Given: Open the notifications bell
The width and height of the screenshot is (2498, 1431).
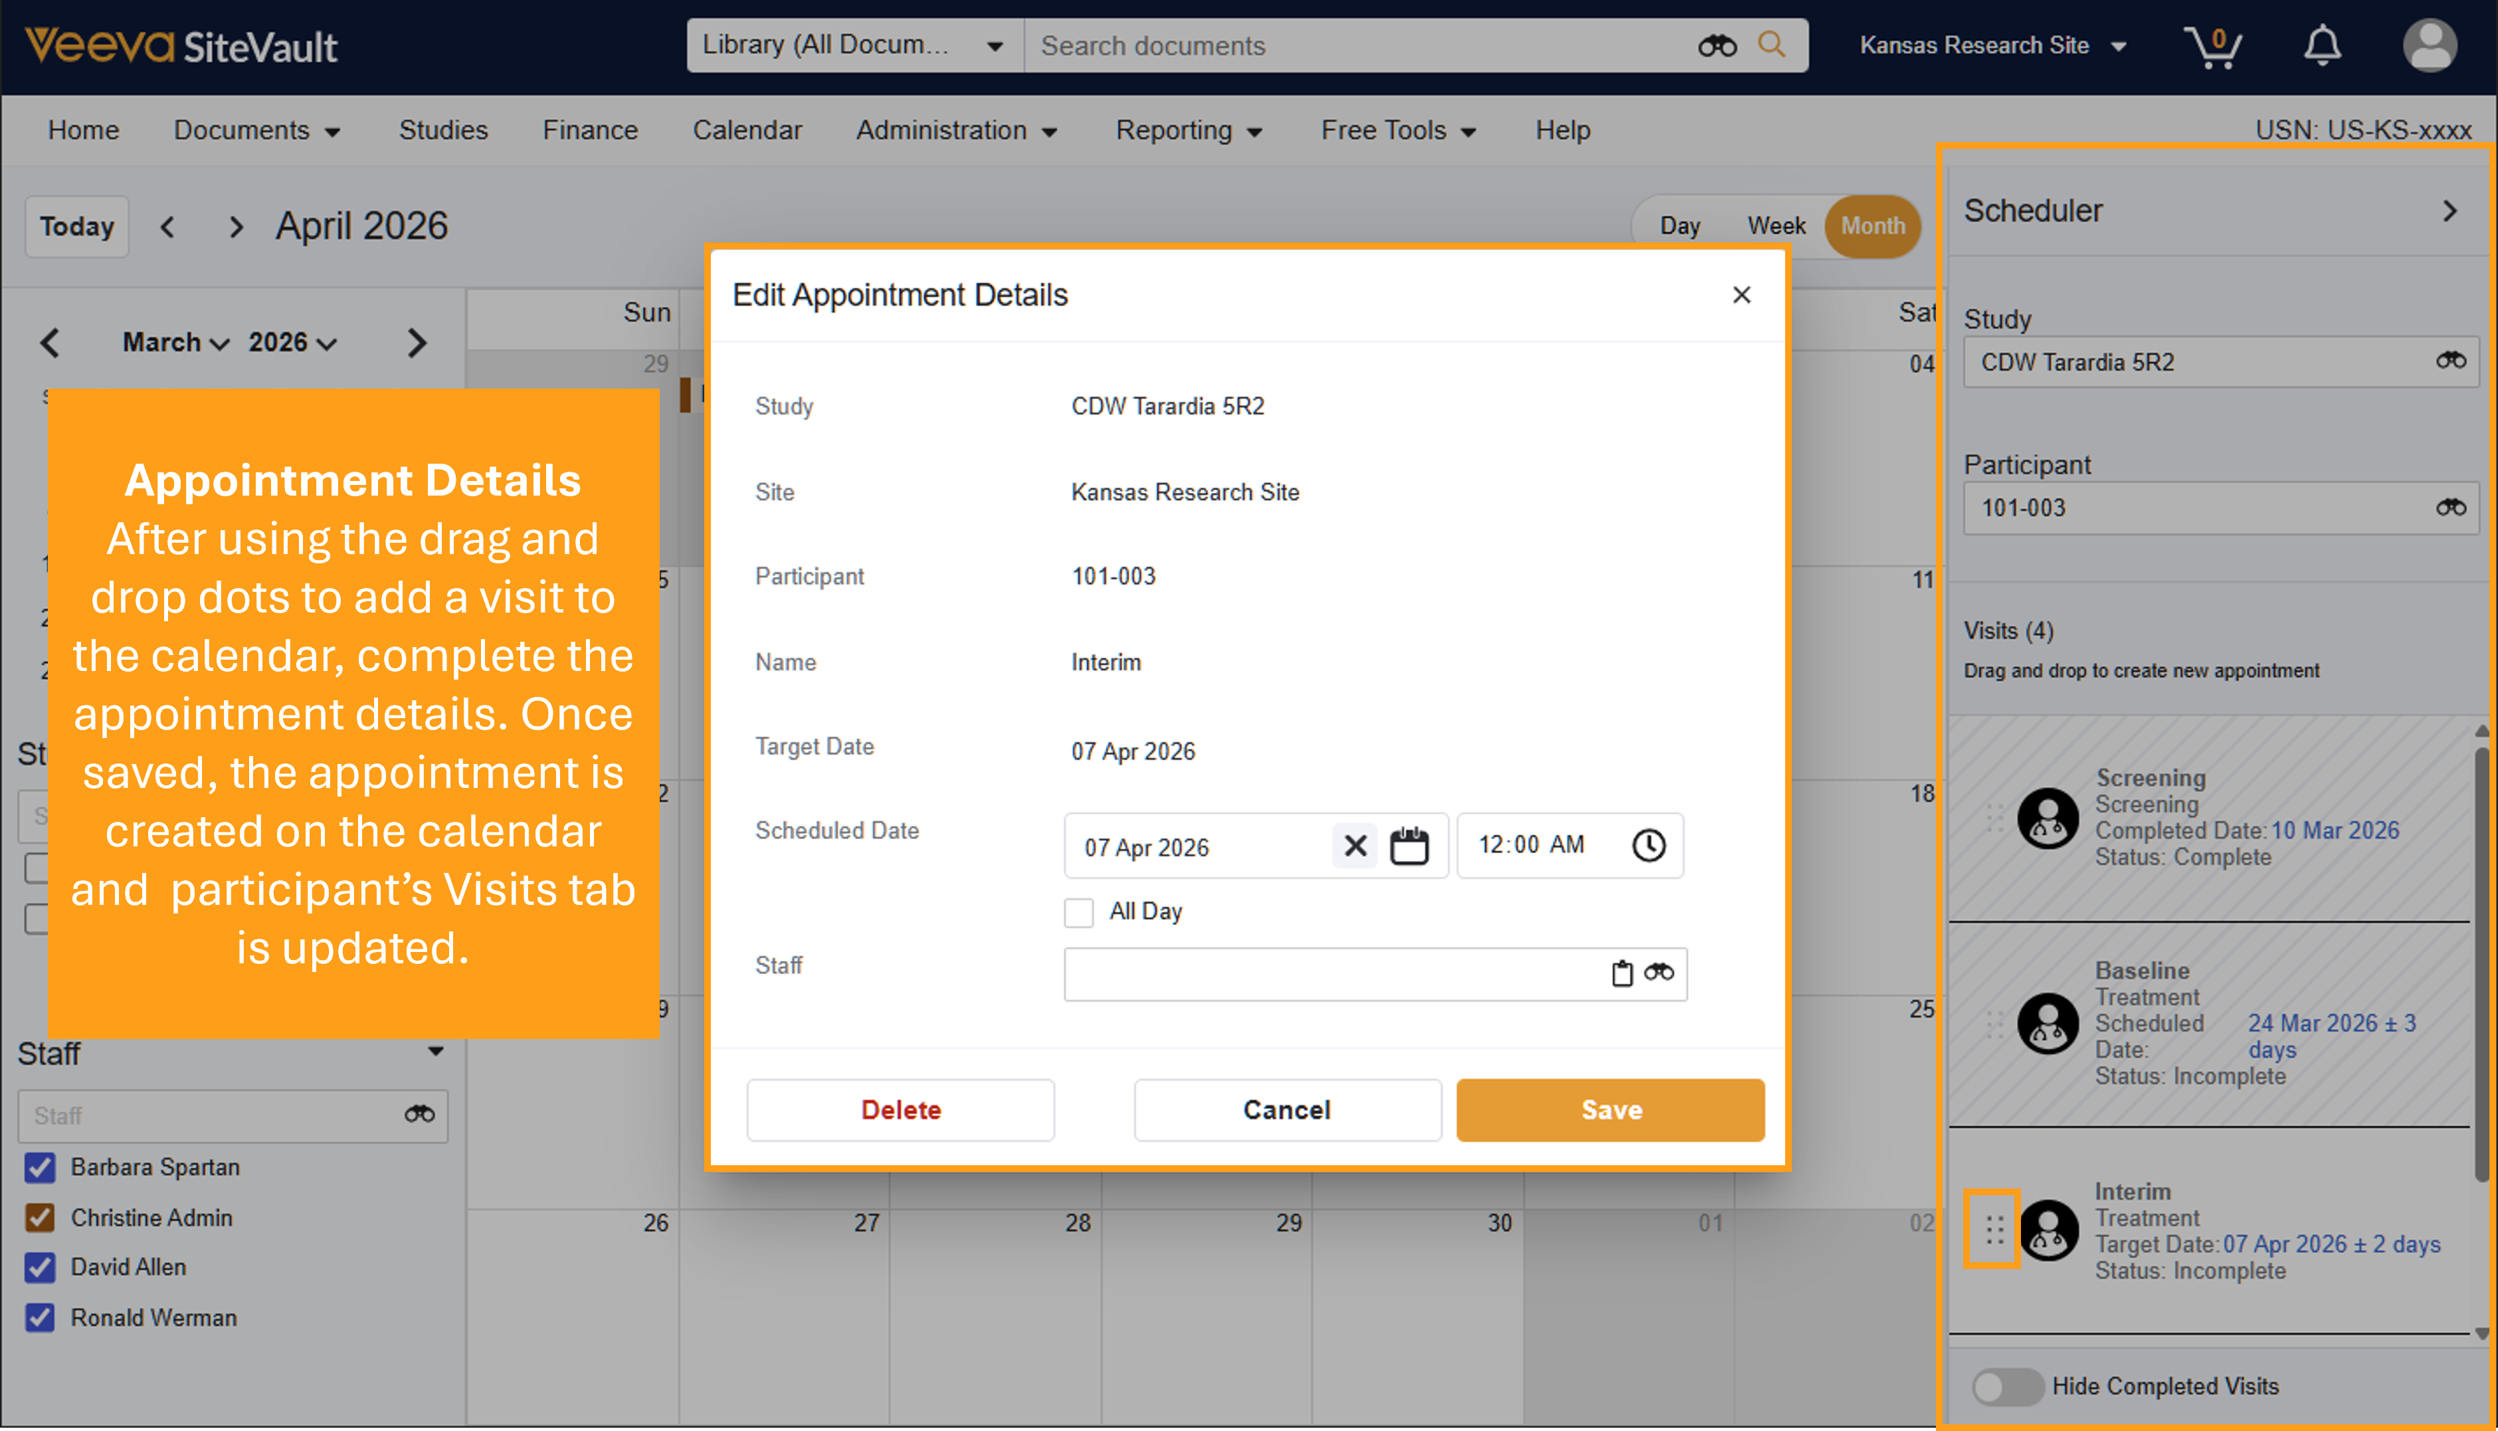Looking at the screenshot, I should pyautogui.click(x=2322, y=45).
